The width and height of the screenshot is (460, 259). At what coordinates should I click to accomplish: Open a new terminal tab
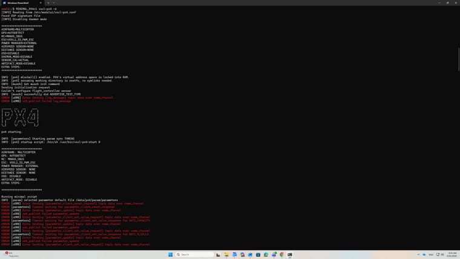(x=48, y=2)
